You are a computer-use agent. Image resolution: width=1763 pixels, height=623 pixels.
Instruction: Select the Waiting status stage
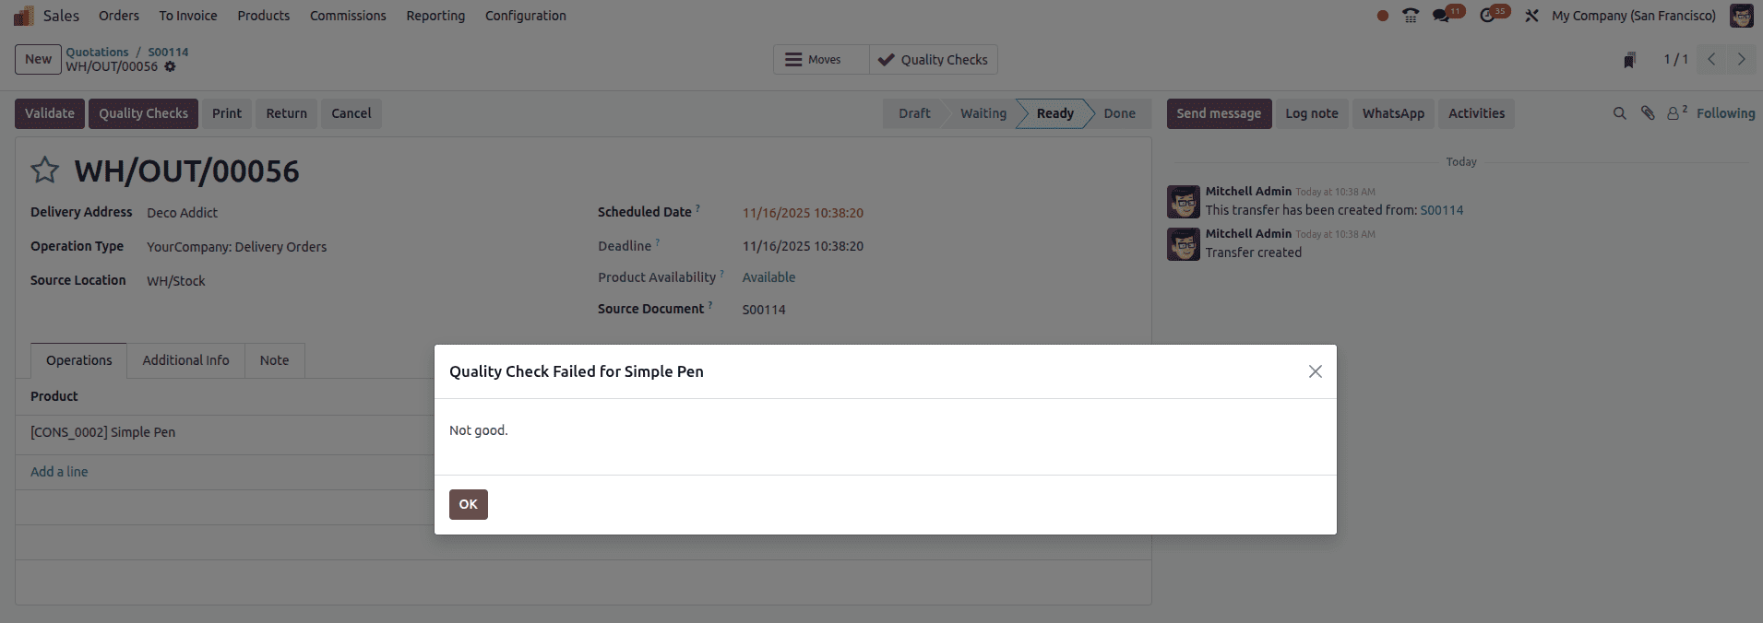[x=983, y=113]
